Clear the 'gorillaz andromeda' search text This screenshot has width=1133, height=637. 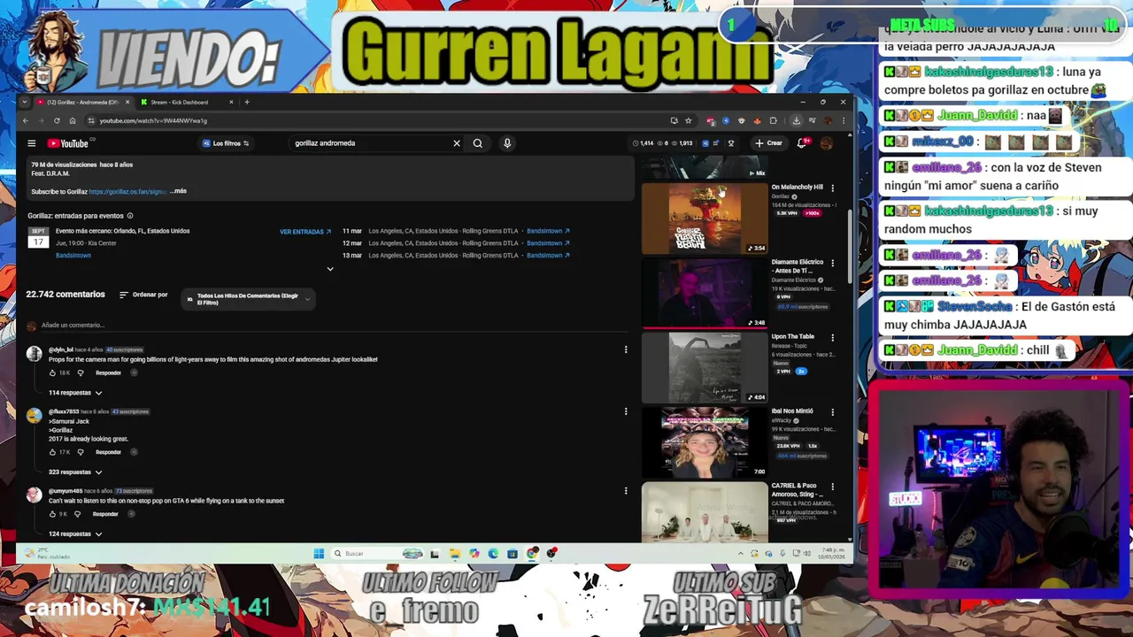point(457,143)
